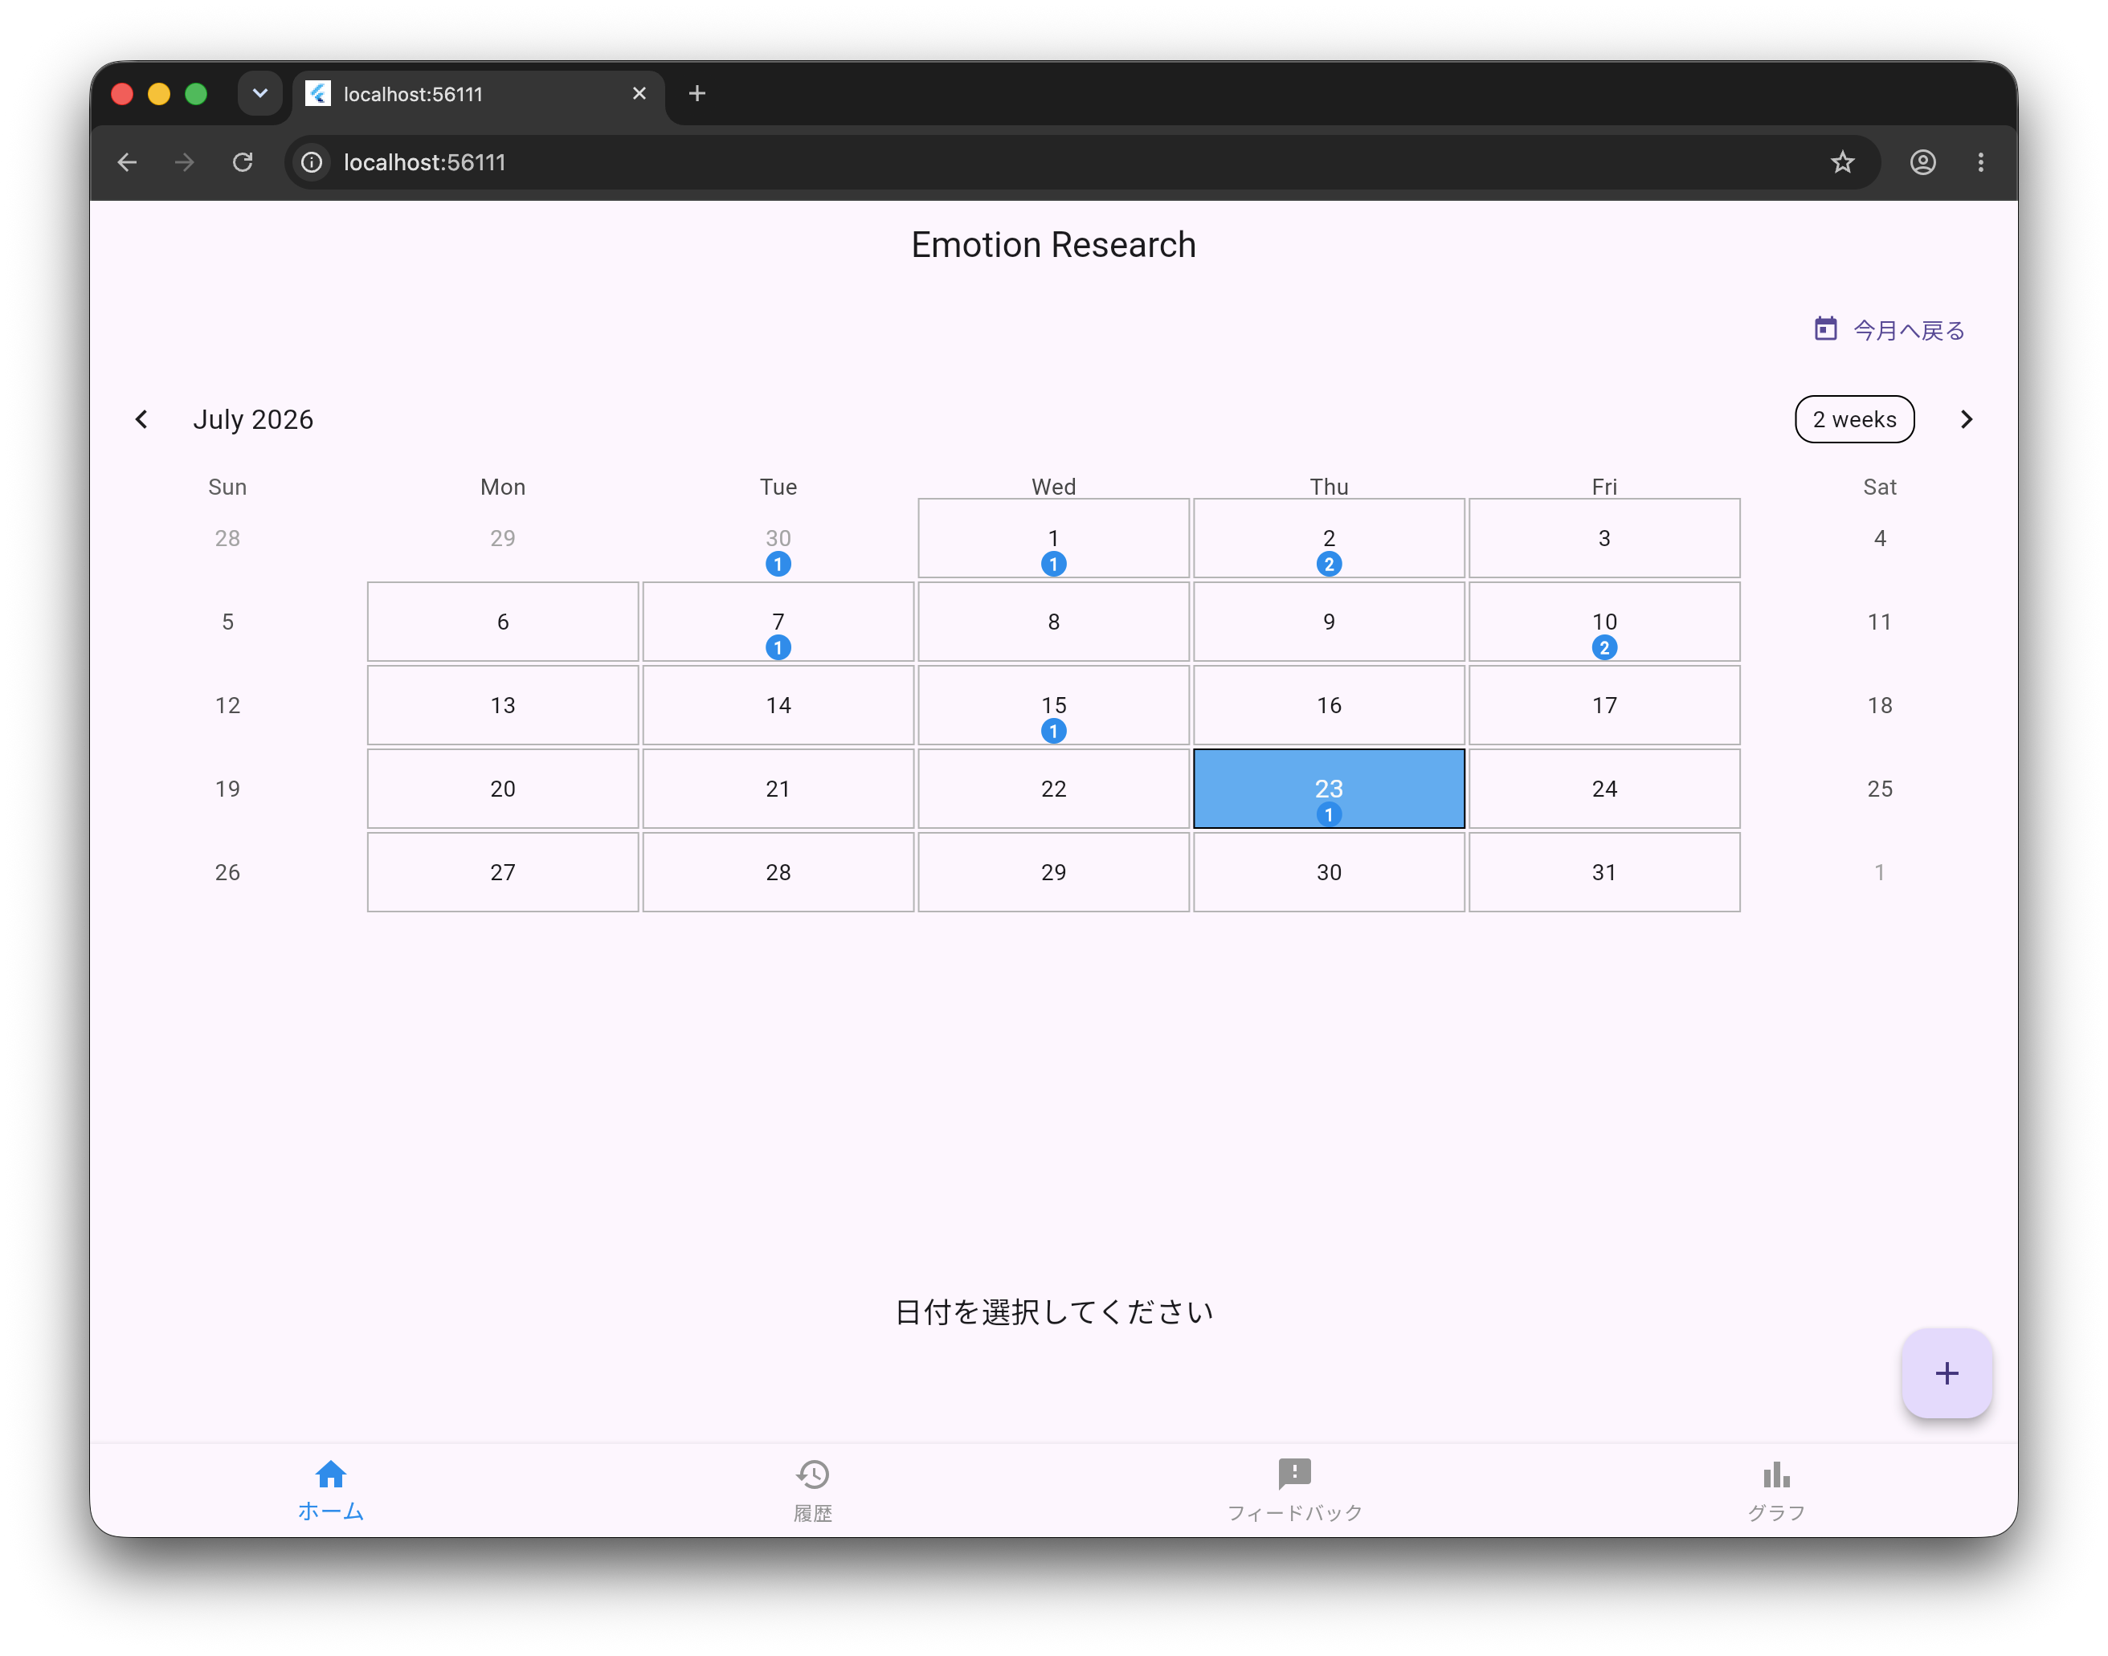The height and width of the screenshot is (1656, 2108).
Task: Click the browser back arrow
Action: click(127, 162)
